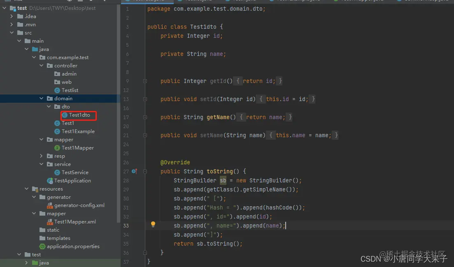This screenshot has width=454, height=267.
Task: Open TestApplication main class
Action: [x=72, y=181]
